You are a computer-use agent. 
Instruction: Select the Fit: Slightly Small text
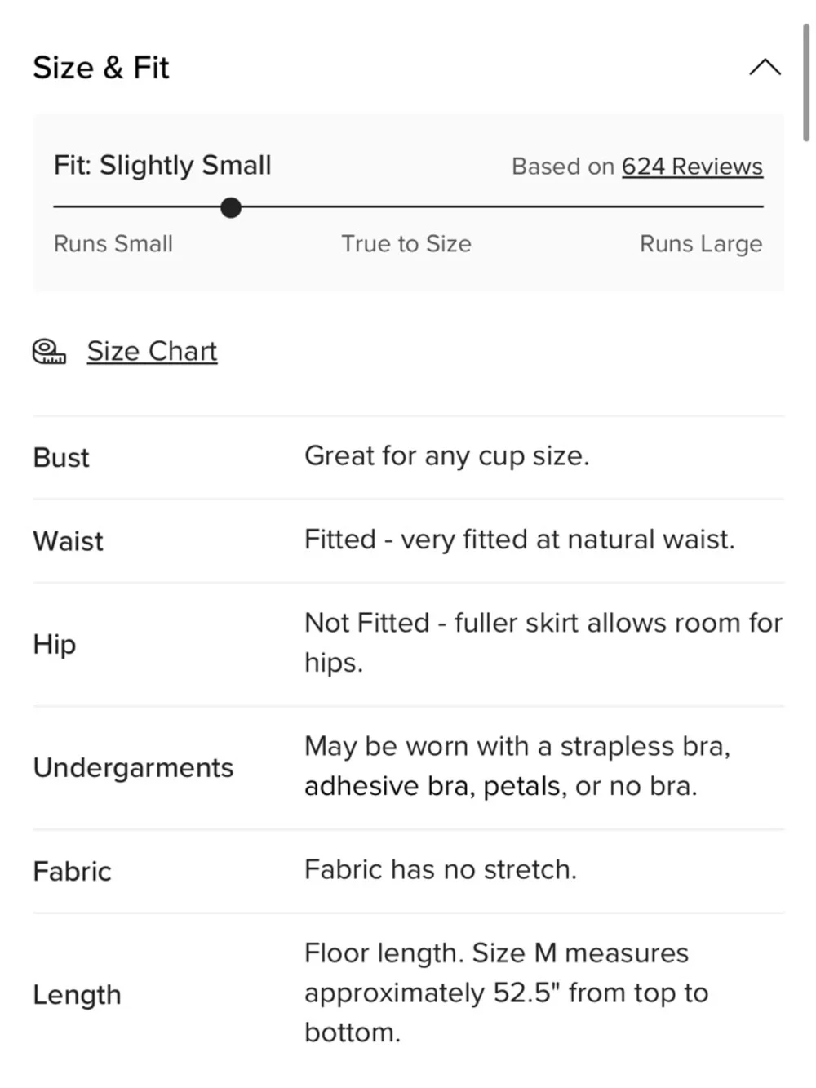pyautogui.click(x=162, y=165)
